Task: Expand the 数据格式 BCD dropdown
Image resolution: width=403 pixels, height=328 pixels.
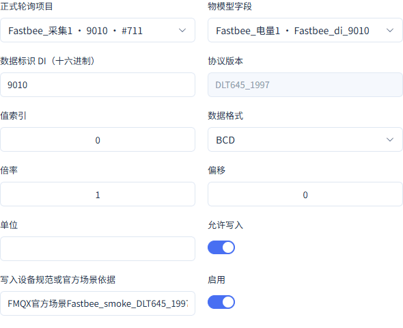Action: tap(305, 139)
